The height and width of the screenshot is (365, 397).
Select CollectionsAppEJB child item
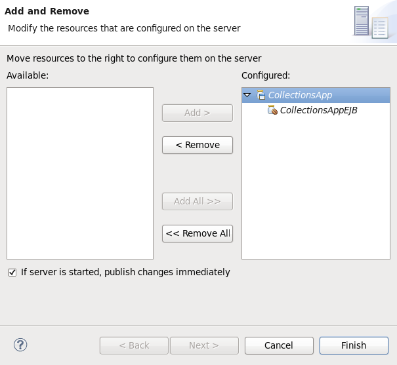[318, 110]
